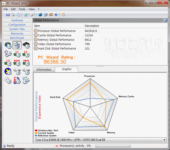
Task: Click the Configuration section button
Action: tap(17, 25)
